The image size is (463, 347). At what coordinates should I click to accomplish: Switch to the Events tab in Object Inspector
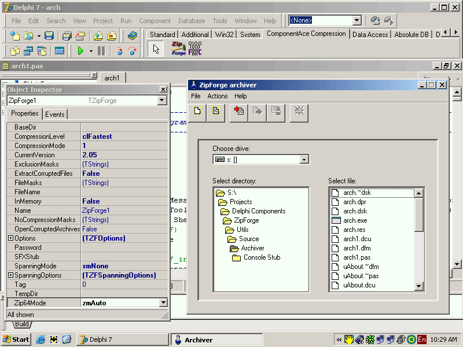(x=55, y=114)
